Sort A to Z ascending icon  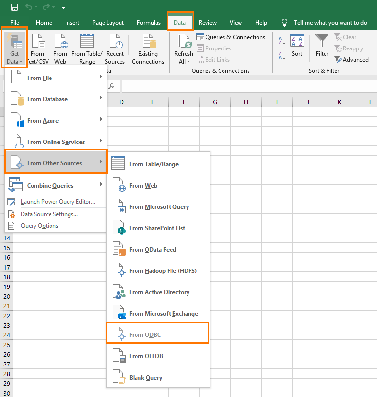(x=282, y=40)
